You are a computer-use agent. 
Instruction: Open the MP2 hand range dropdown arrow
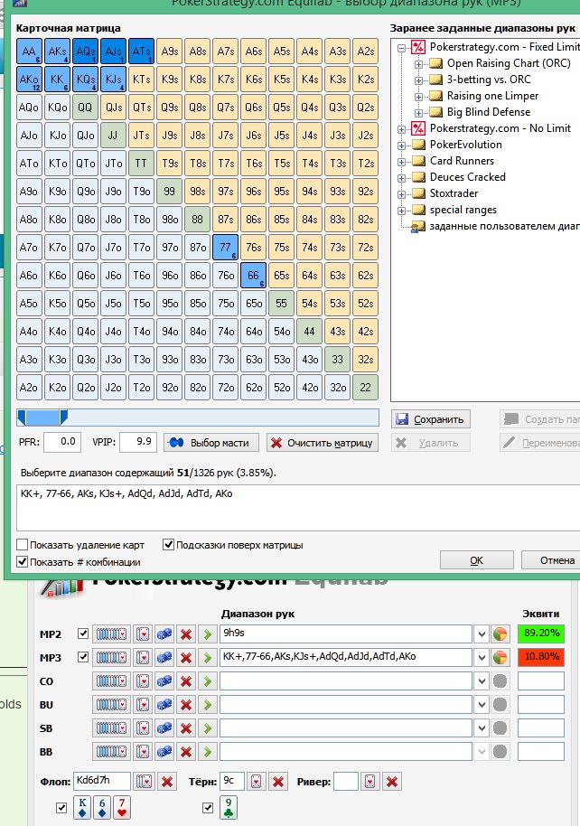point(482,634)
